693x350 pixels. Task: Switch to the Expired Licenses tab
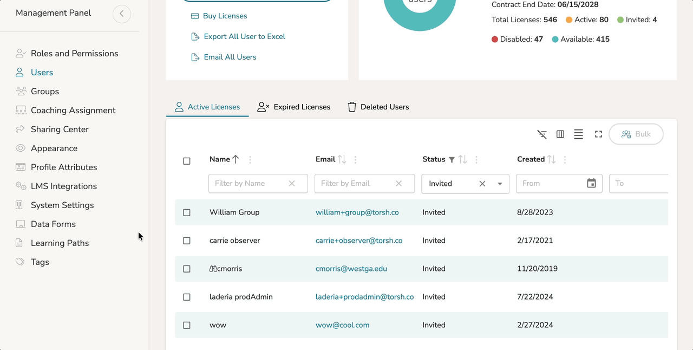click(x=294, y=107)
